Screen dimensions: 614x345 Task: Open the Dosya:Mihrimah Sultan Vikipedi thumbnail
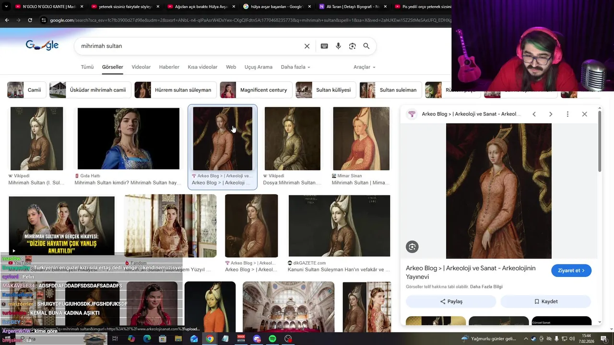(293, 138)
